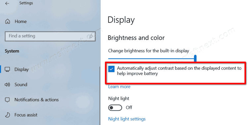The width and height of the screenshot is (248, 125).
Task: Turn on the Night light toggle
Action: pyautogui.click(x=115, y=108)
